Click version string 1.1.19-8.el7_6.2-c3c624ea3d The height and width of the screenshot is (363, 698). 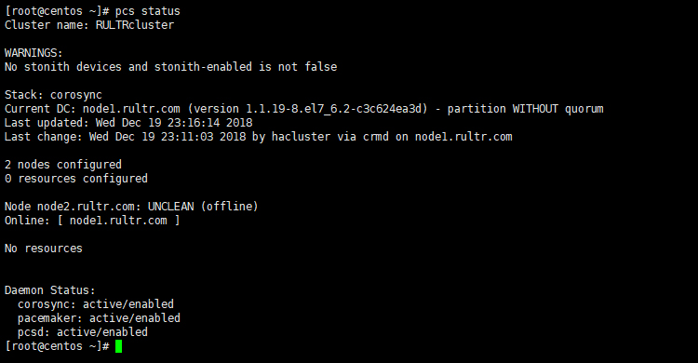coord(334,109)
